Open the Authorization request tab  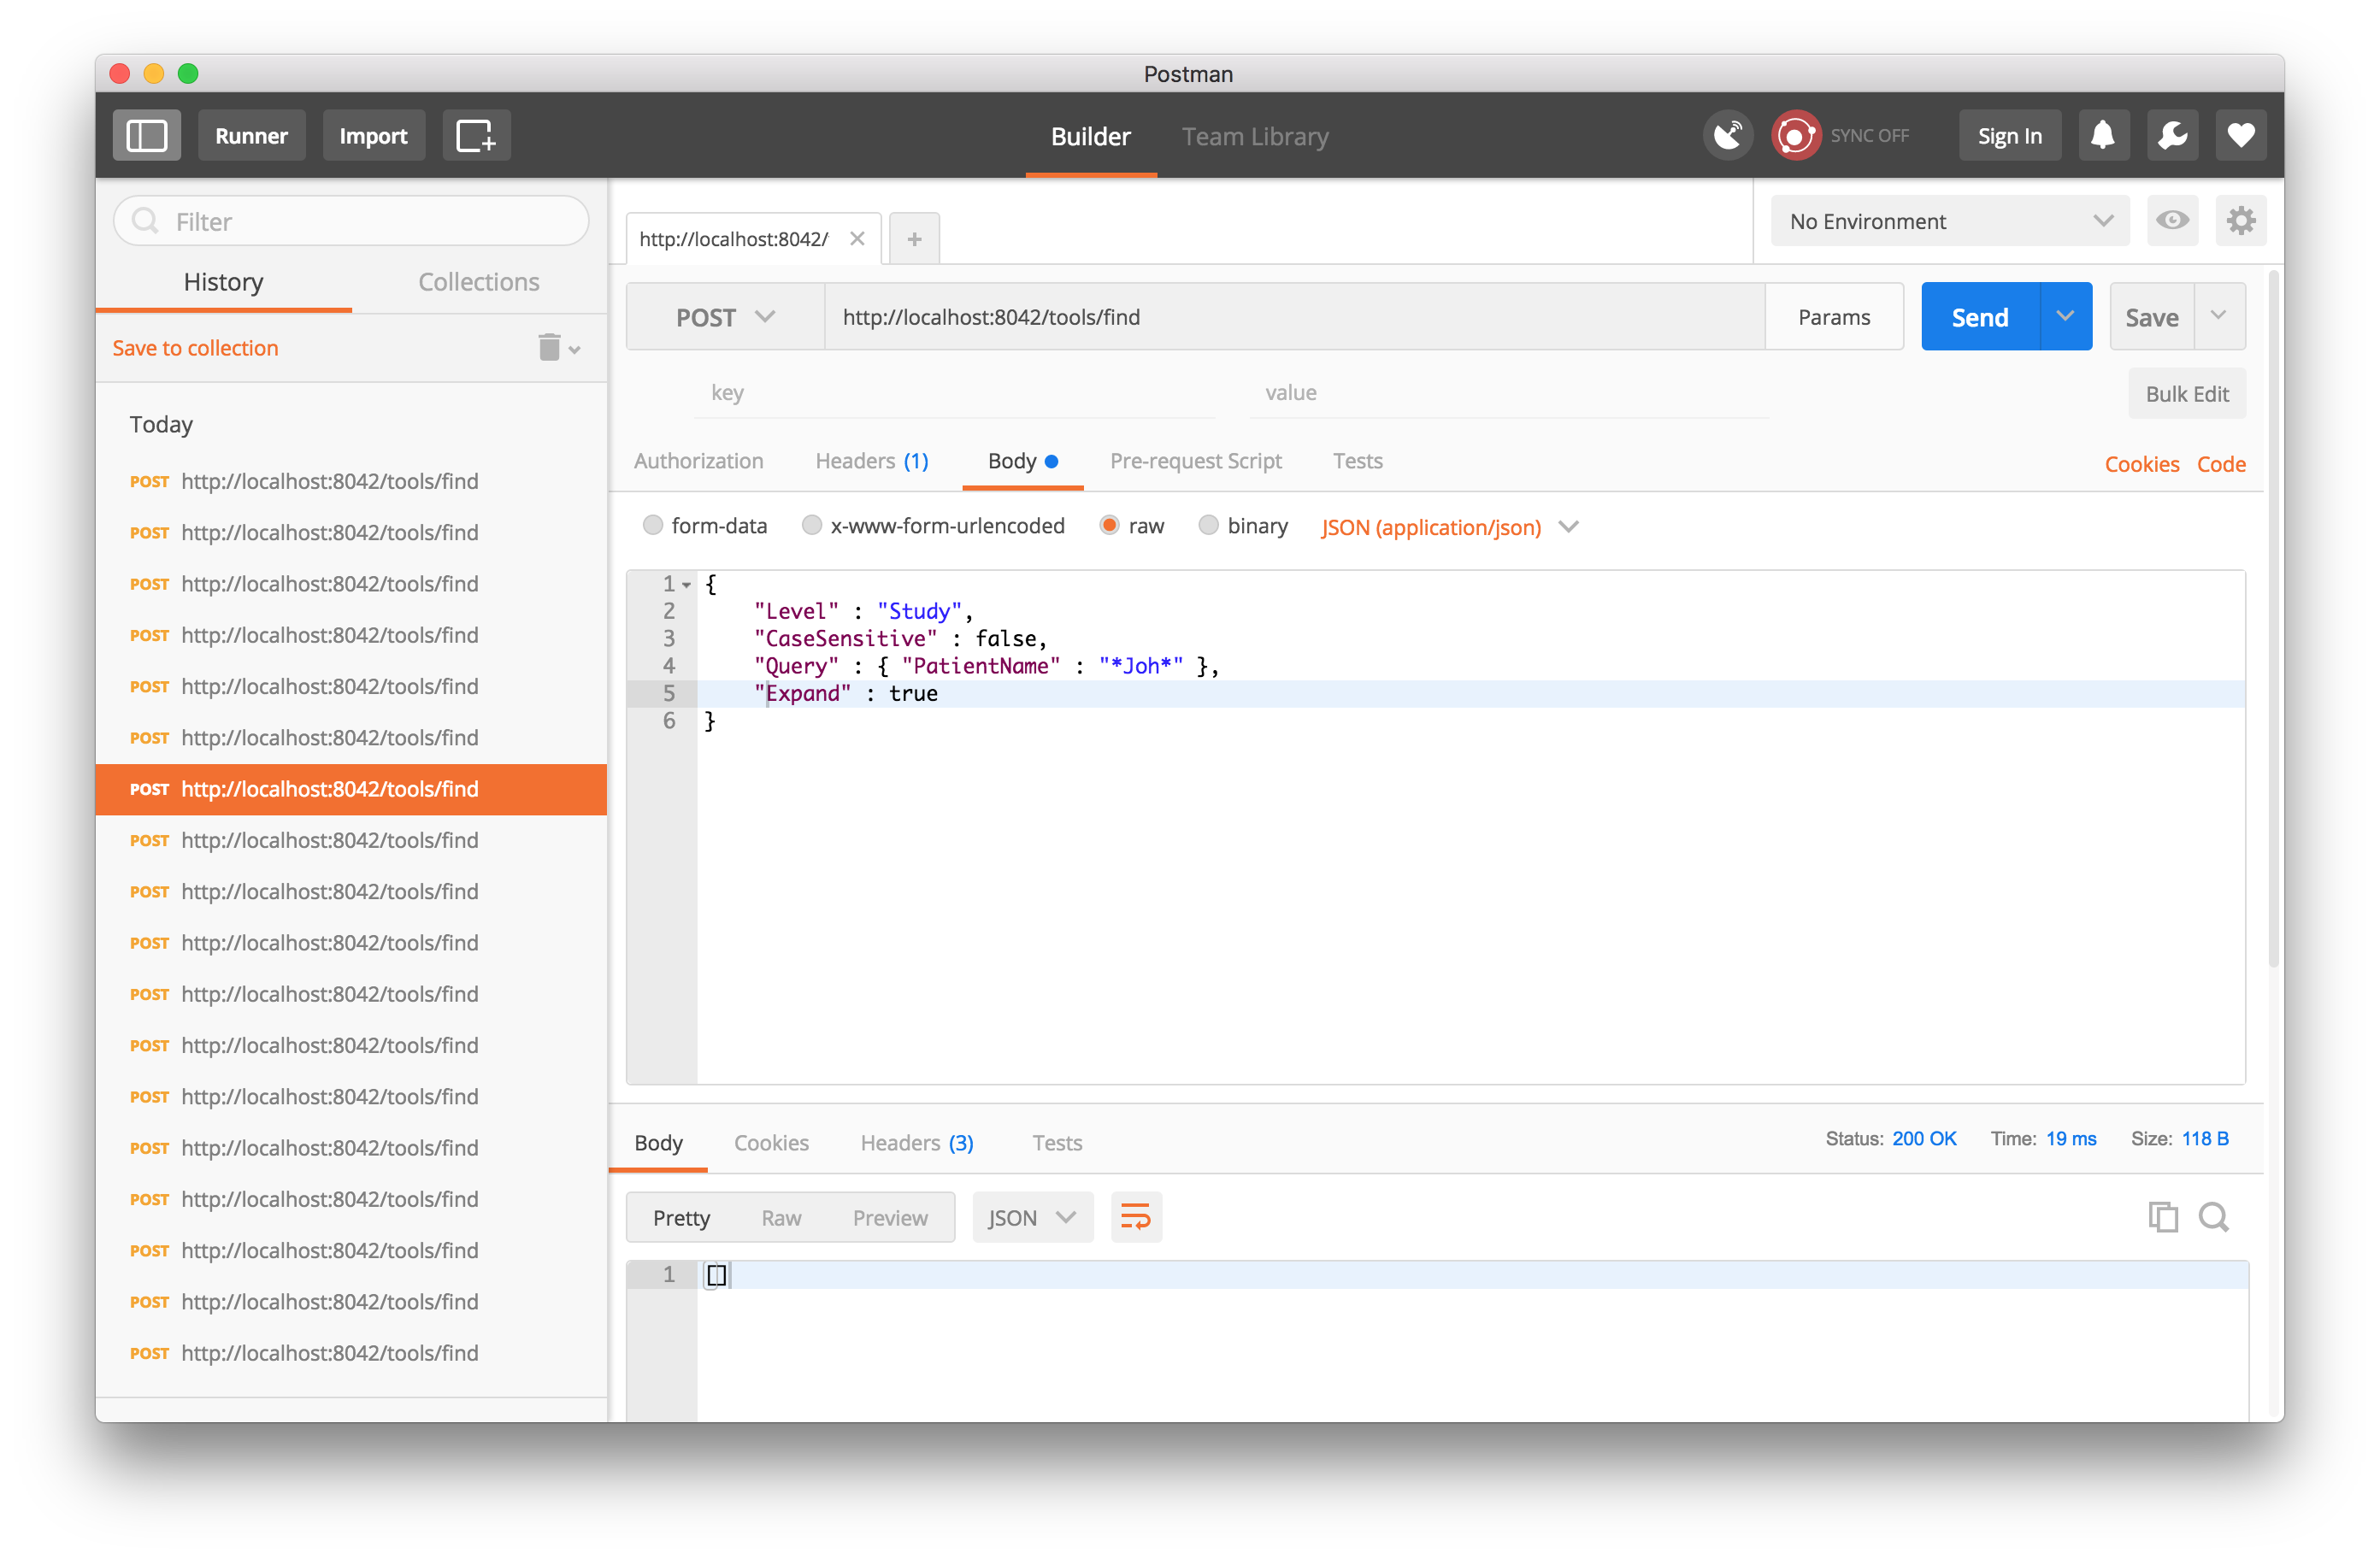pyautogui.click(x=698, y=461)
